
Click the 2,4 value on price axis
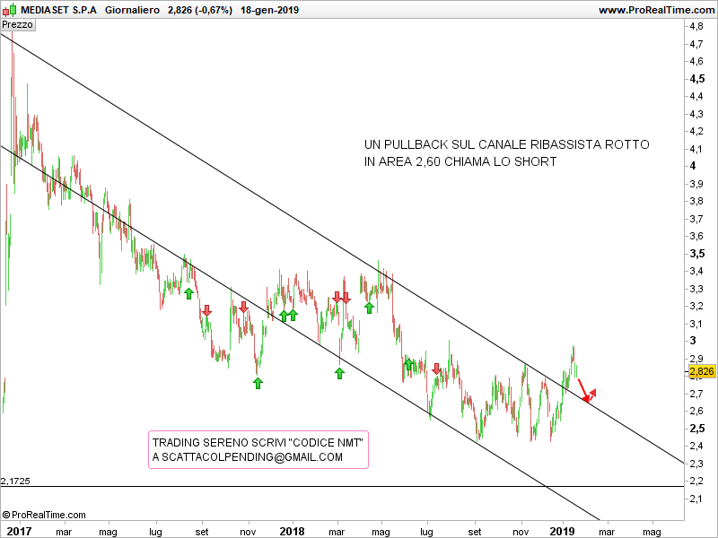tap(696, 446)
